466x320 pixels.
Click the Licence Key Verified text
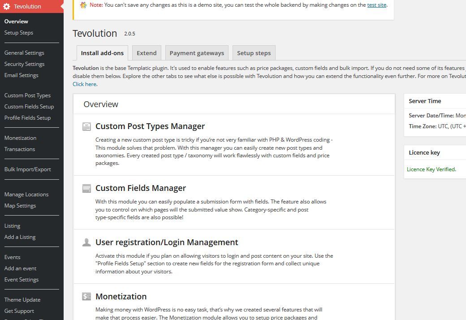431,169
